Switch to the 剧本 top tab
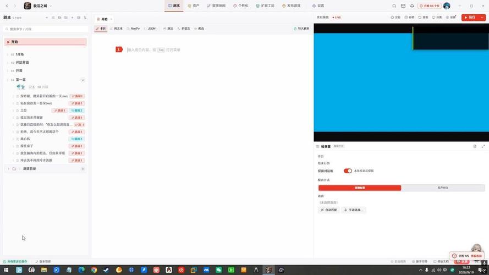The height and width of the screenshot is (275, 489). 174,5
